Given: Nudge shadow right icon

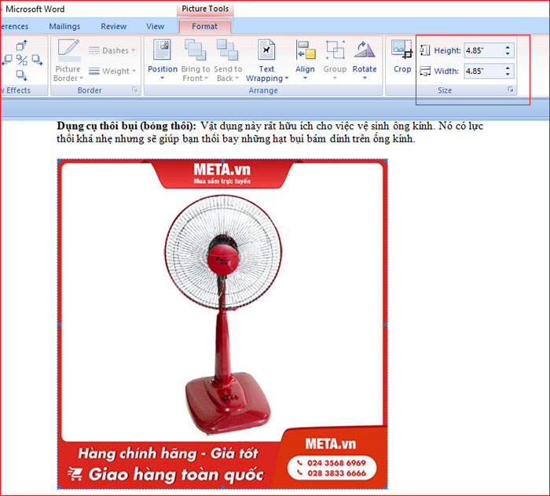Looking at the screenshot, I should (x=37, y=60).
